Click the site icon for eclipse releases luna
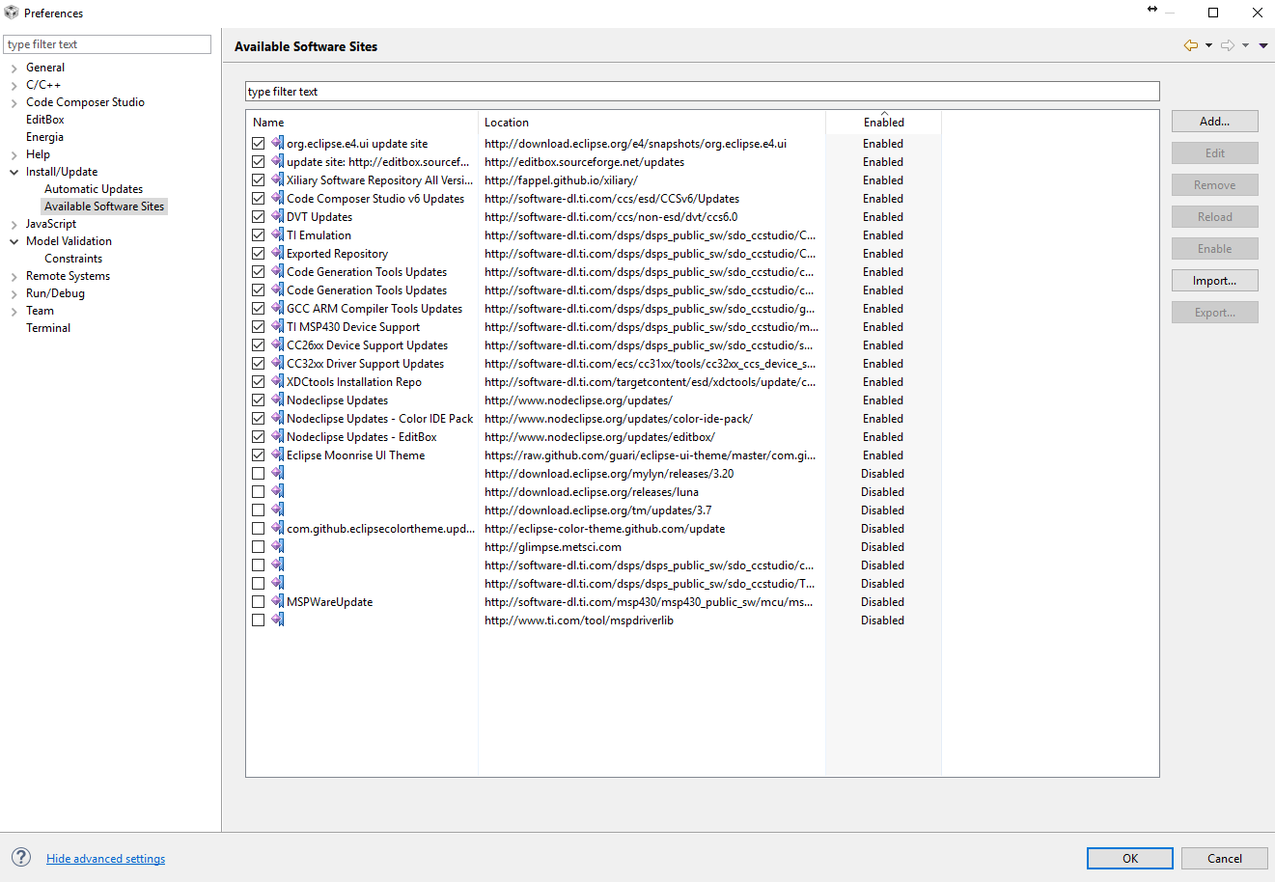Viewport: 1275px width, 882px height. [x=277, y=491]
